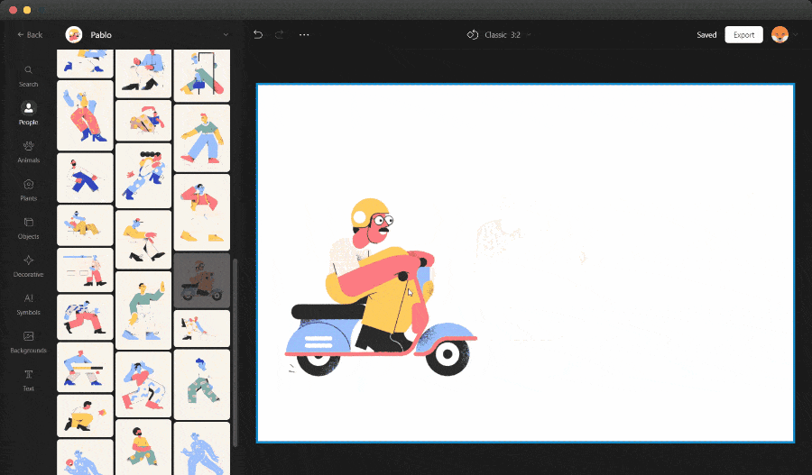Click the illustration list scrollbar
The image size is (812, 475).
(x=235, y=352)
